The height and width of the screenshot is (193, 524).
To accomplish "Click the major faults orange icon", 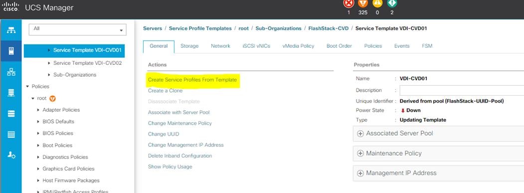I will 363,3.
